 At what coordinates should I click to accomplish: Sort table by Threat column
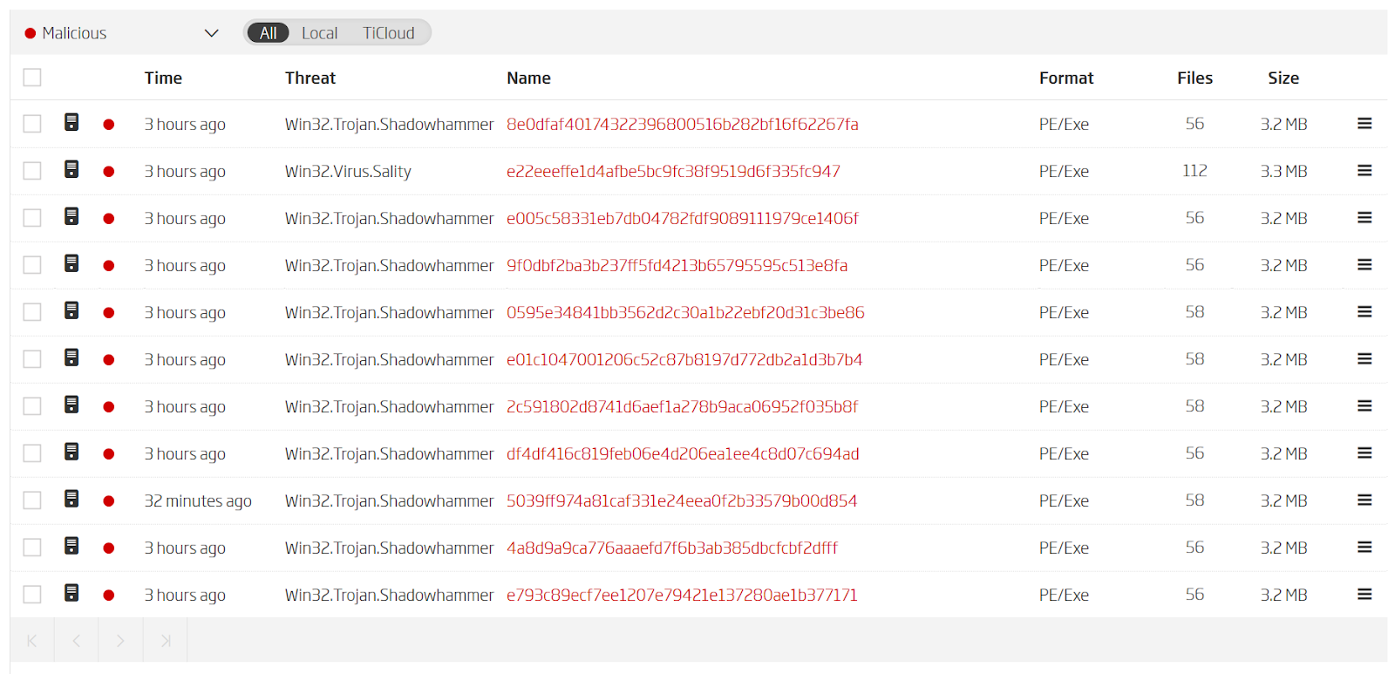coord(310,78)
